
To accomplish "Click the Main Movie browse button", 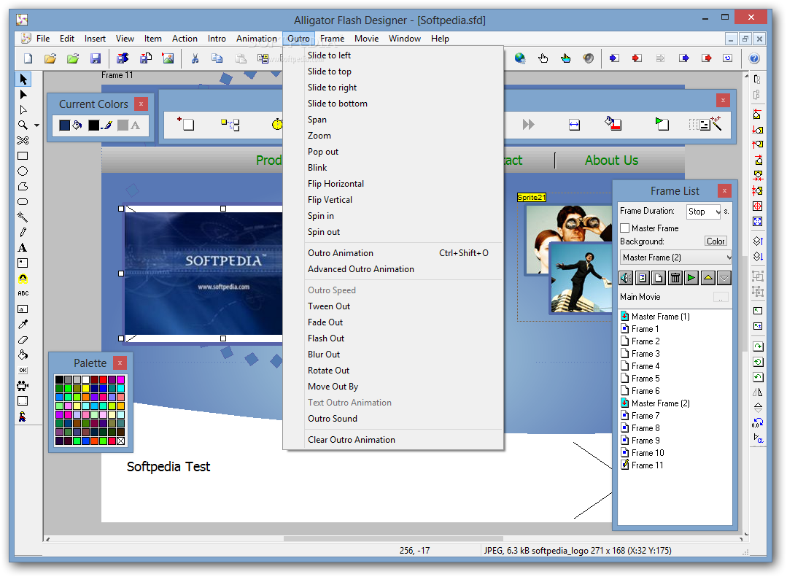I will click(x=720, y=298).
